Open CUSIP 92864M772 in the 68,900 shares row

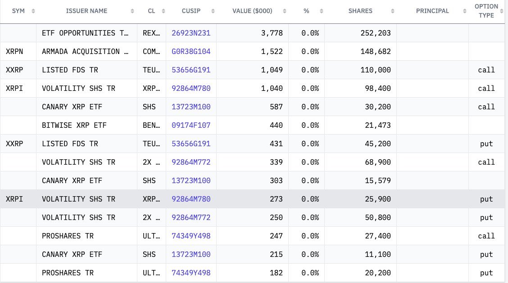click(x=191, y=162)
